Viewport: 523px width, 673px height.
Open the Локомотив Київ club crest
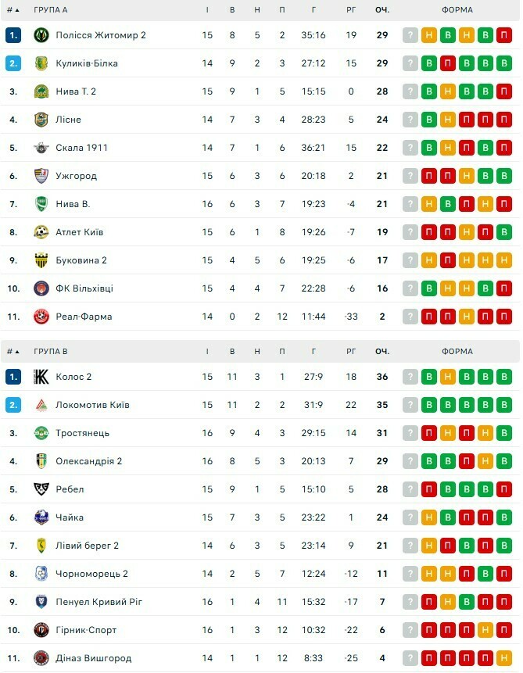coord(41,405)
